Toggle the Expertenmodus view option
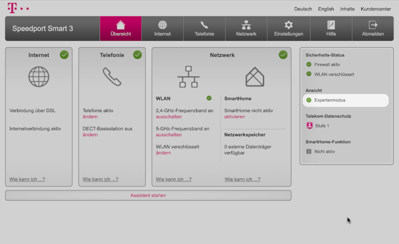This screenshot has width=399, height=244. tap(345, 100)
